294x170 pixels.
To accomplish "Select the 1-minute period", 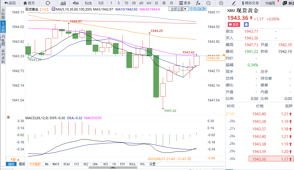I will [111, 3].
